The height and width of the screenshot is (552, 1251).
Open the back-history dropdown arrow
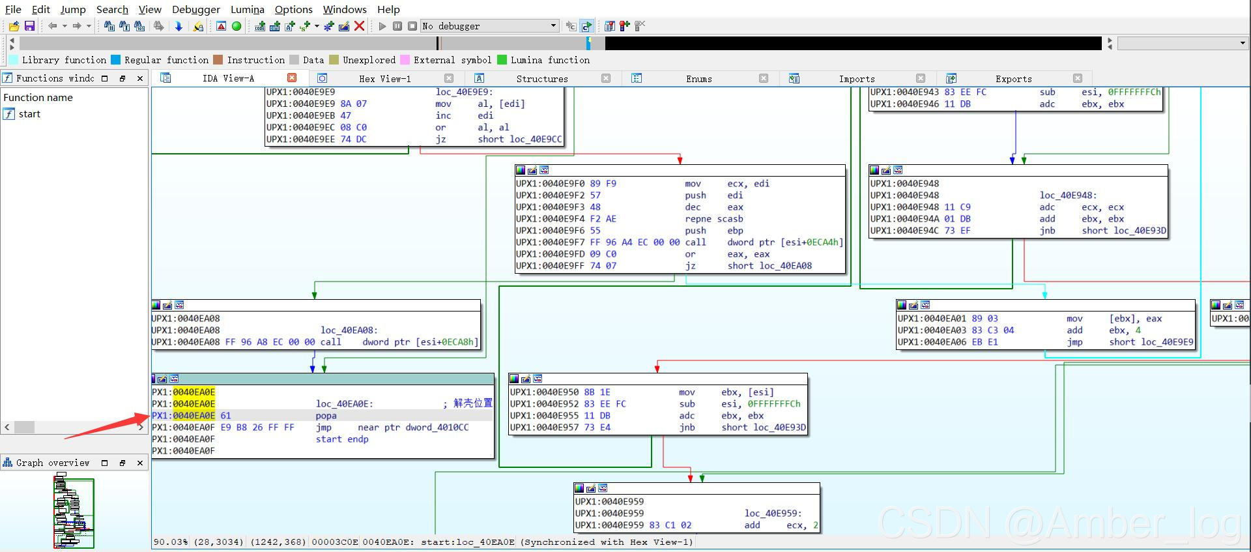point(65,26)
